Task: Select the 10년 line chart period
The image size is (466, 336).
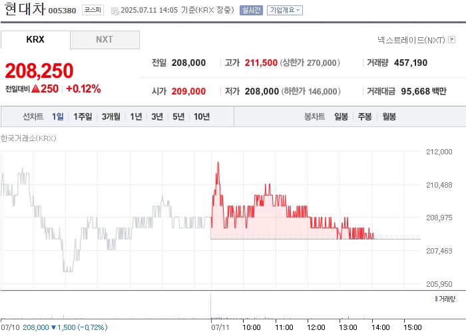Action: point(202,116)
